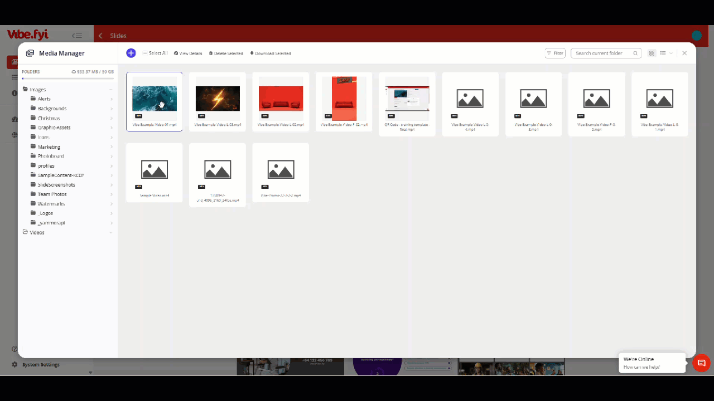The height and width of the screenshot is (401, 714).
Task: Expand the Marketing folder chevron
Action: tap(112, 147)
